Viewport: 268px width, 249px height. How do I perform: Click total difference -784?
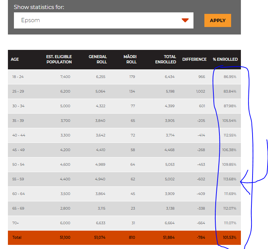[201, 237]
